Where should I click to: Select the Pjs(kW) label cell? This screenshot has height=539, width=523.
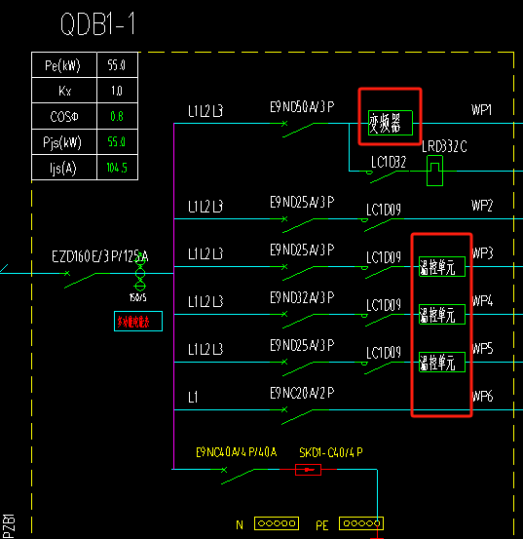tap(64, 142)
